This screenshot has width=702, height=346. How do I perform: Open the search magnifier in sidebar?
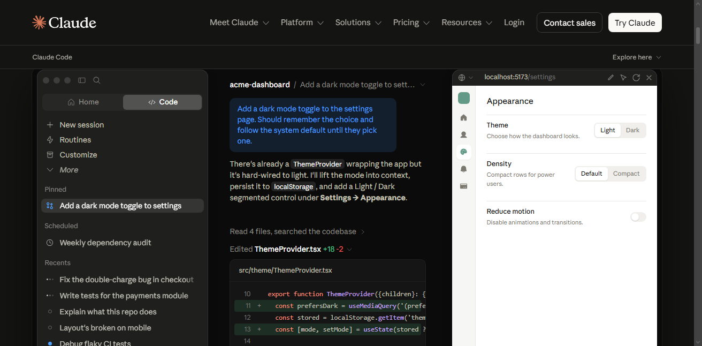(x=97, y=80)
